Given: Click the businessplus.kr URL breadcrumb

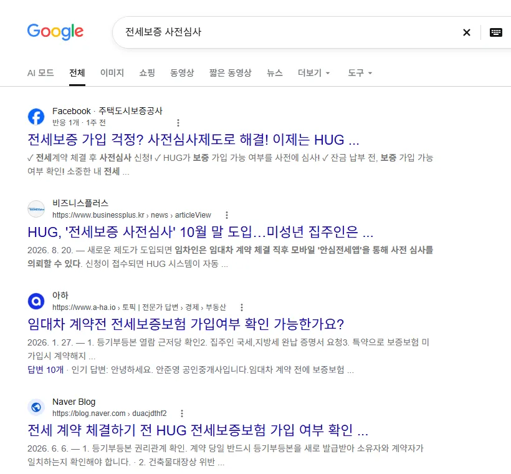Looking at the screenshot, I should [131, 215].
